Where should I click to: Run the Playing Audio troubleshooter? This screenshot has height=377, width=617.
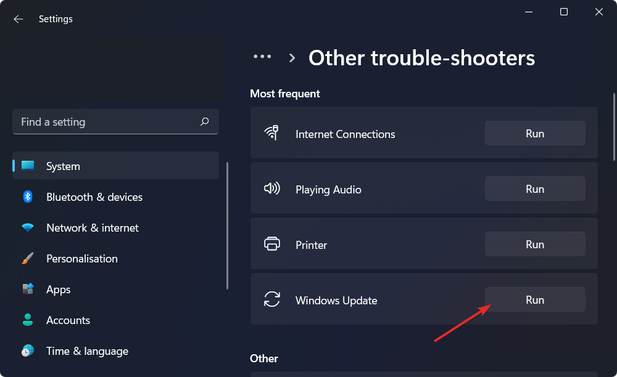[x=534, y=188]
